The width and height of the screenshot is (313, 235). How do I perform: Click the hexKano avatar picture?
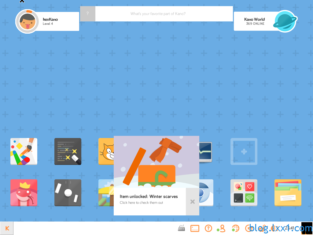tap(27, 21)
